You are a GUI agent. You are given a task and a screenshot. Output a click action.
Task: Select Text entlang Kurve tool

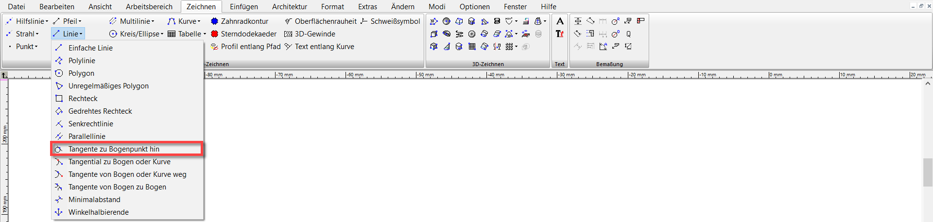(319, 46)
